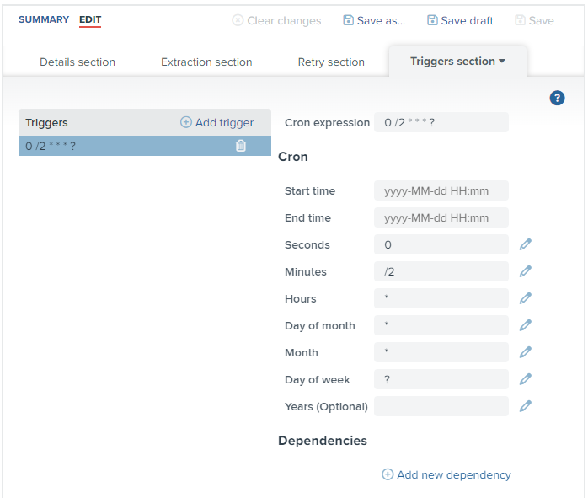
Task: Click the Dependencies heading
Action: [x=323, y=441]
